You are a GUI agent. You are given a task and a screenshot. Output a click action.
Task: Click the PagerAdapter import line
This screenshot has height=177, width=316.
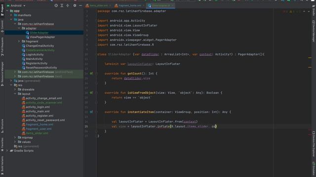tap(137, 40)
